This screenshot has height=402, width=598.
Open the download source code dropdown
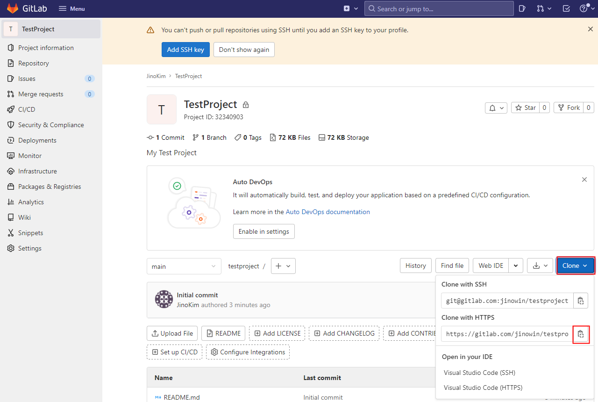point(540,266)
